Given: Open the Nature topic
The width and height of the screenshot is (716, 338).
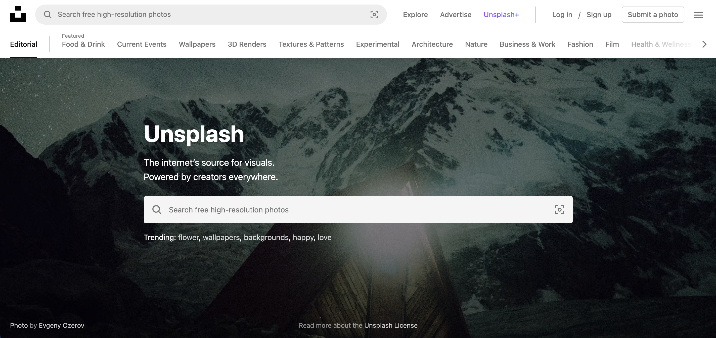Looking at the screenshot, I should point(476,44).
